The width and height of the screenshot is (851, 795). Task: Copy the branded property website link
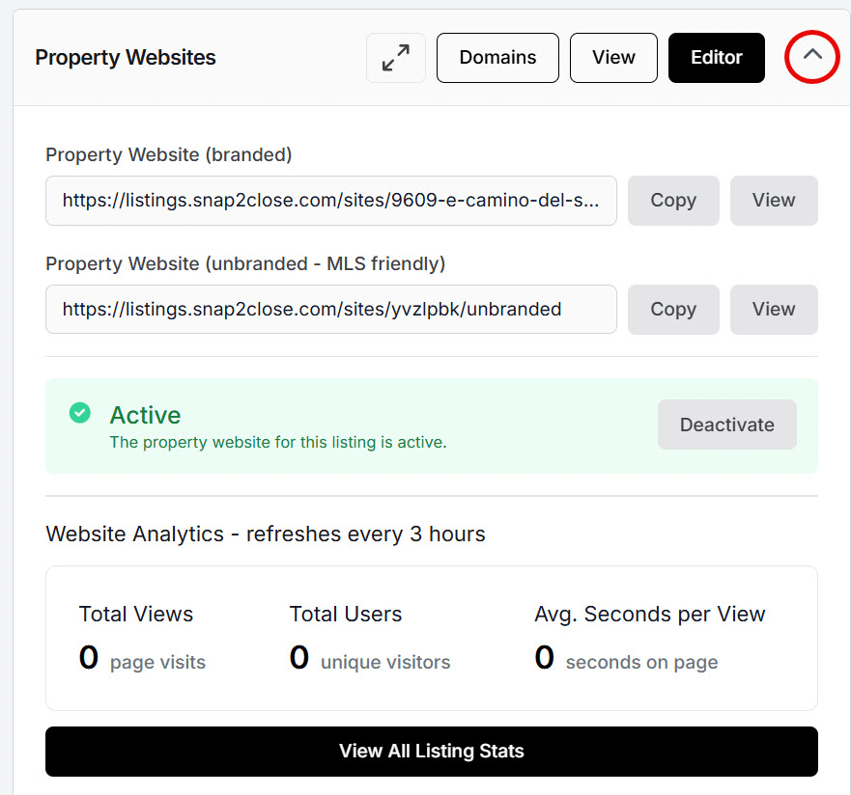pos(672,201)
